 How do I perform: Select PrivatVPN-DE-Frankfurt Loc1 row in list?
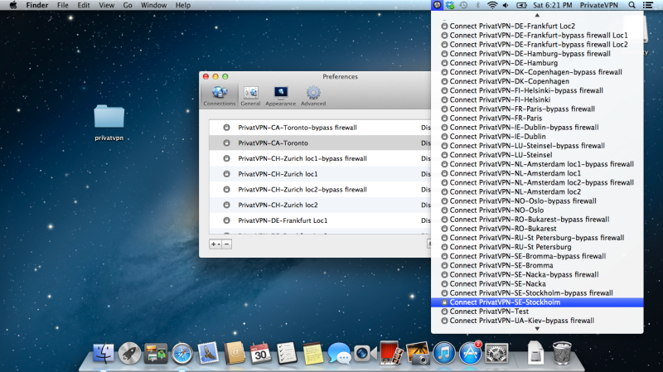tap(283, 220)
